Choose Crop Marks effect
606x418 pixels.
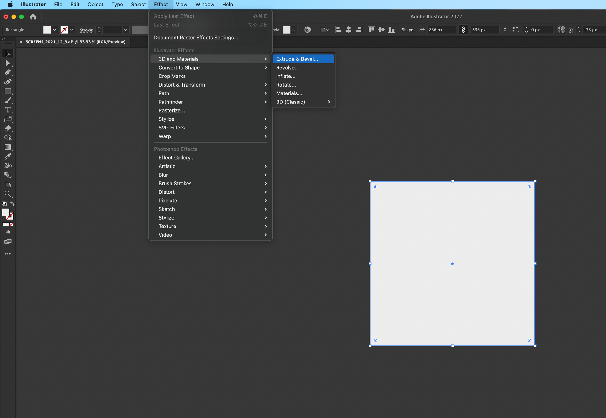[x=211, y=76]
